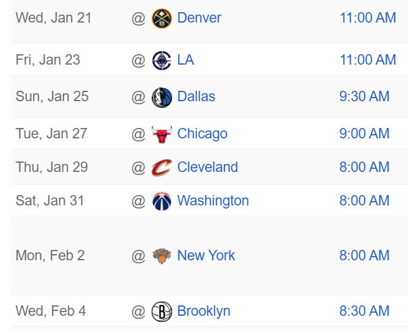Click the Denver Nuggets logo
Viewport: 408px width, 331px height.
[x=162, y=18]
